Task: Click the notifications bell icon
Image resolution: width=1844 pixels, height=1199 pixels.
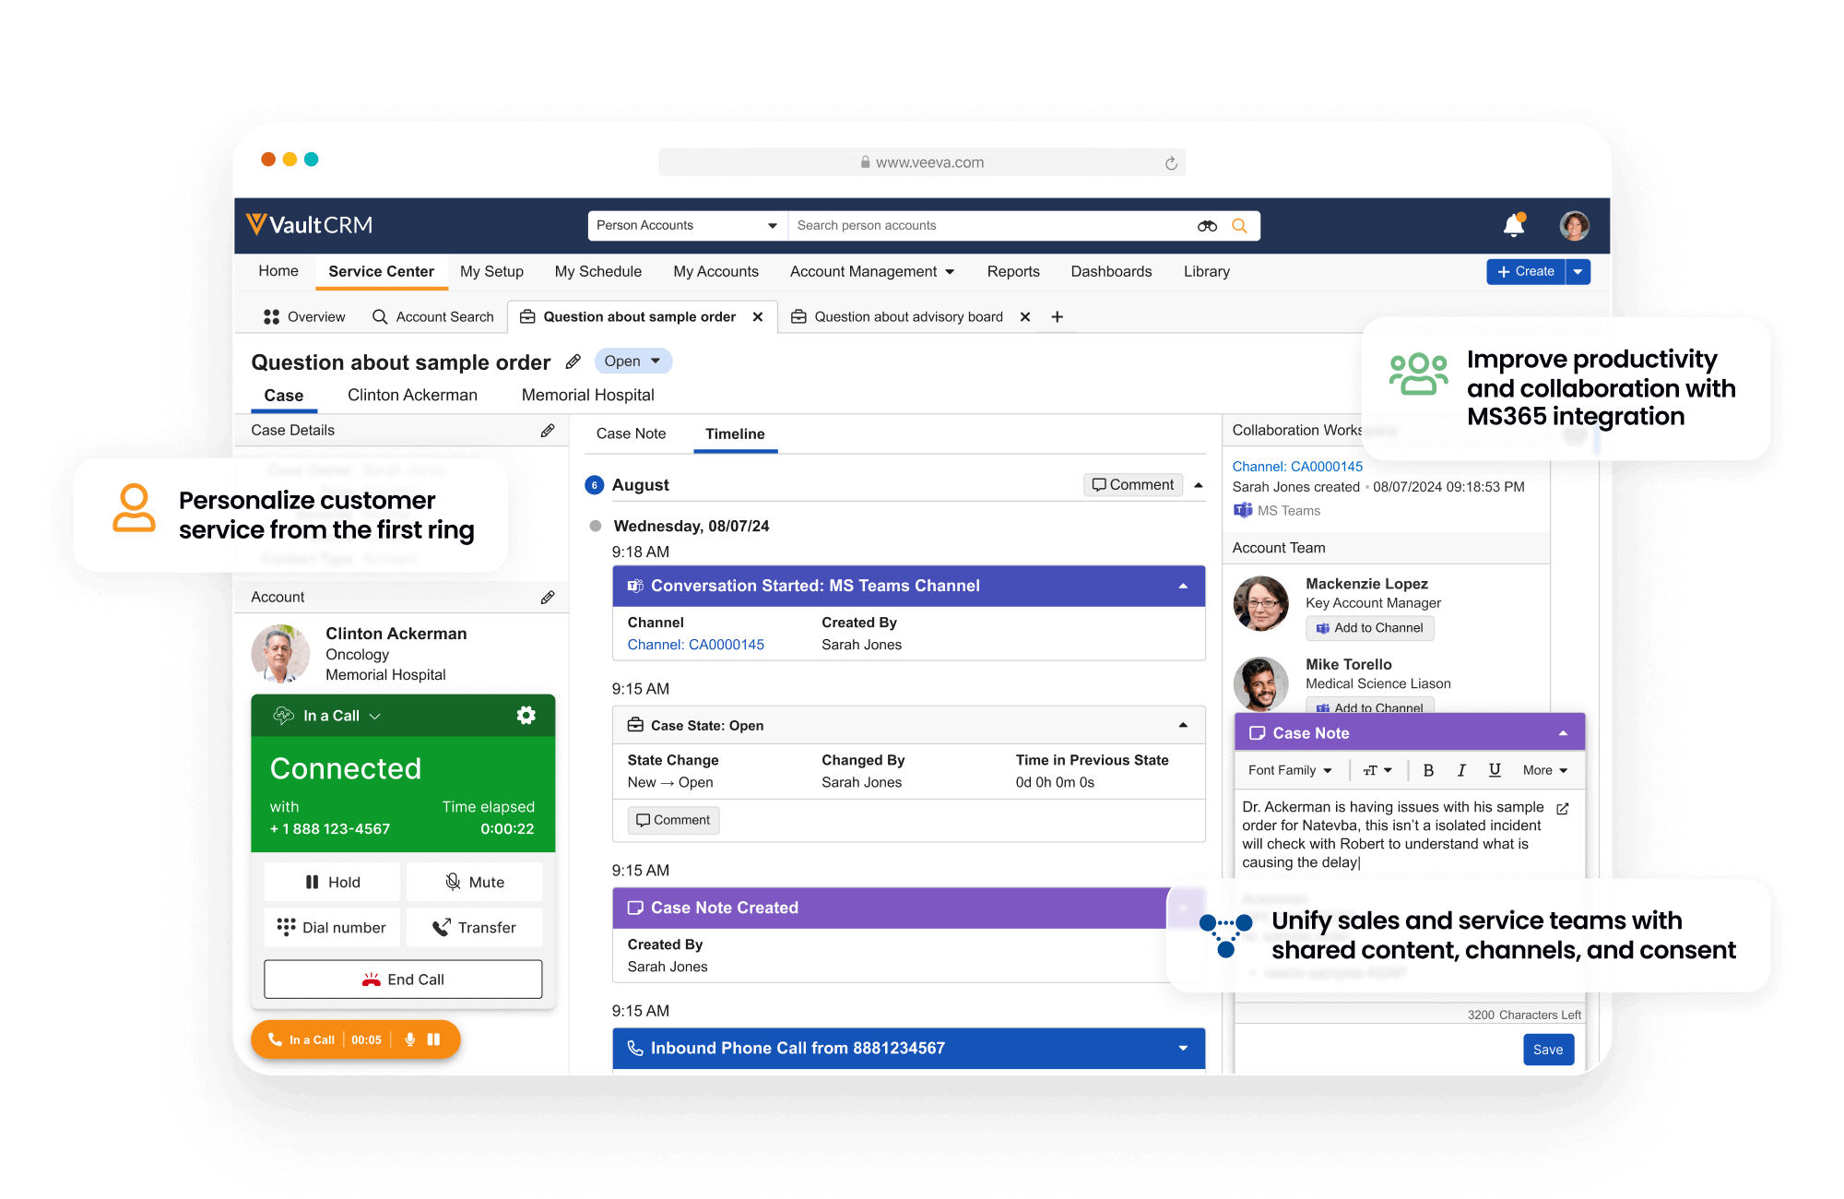Action: (1513, 225)
